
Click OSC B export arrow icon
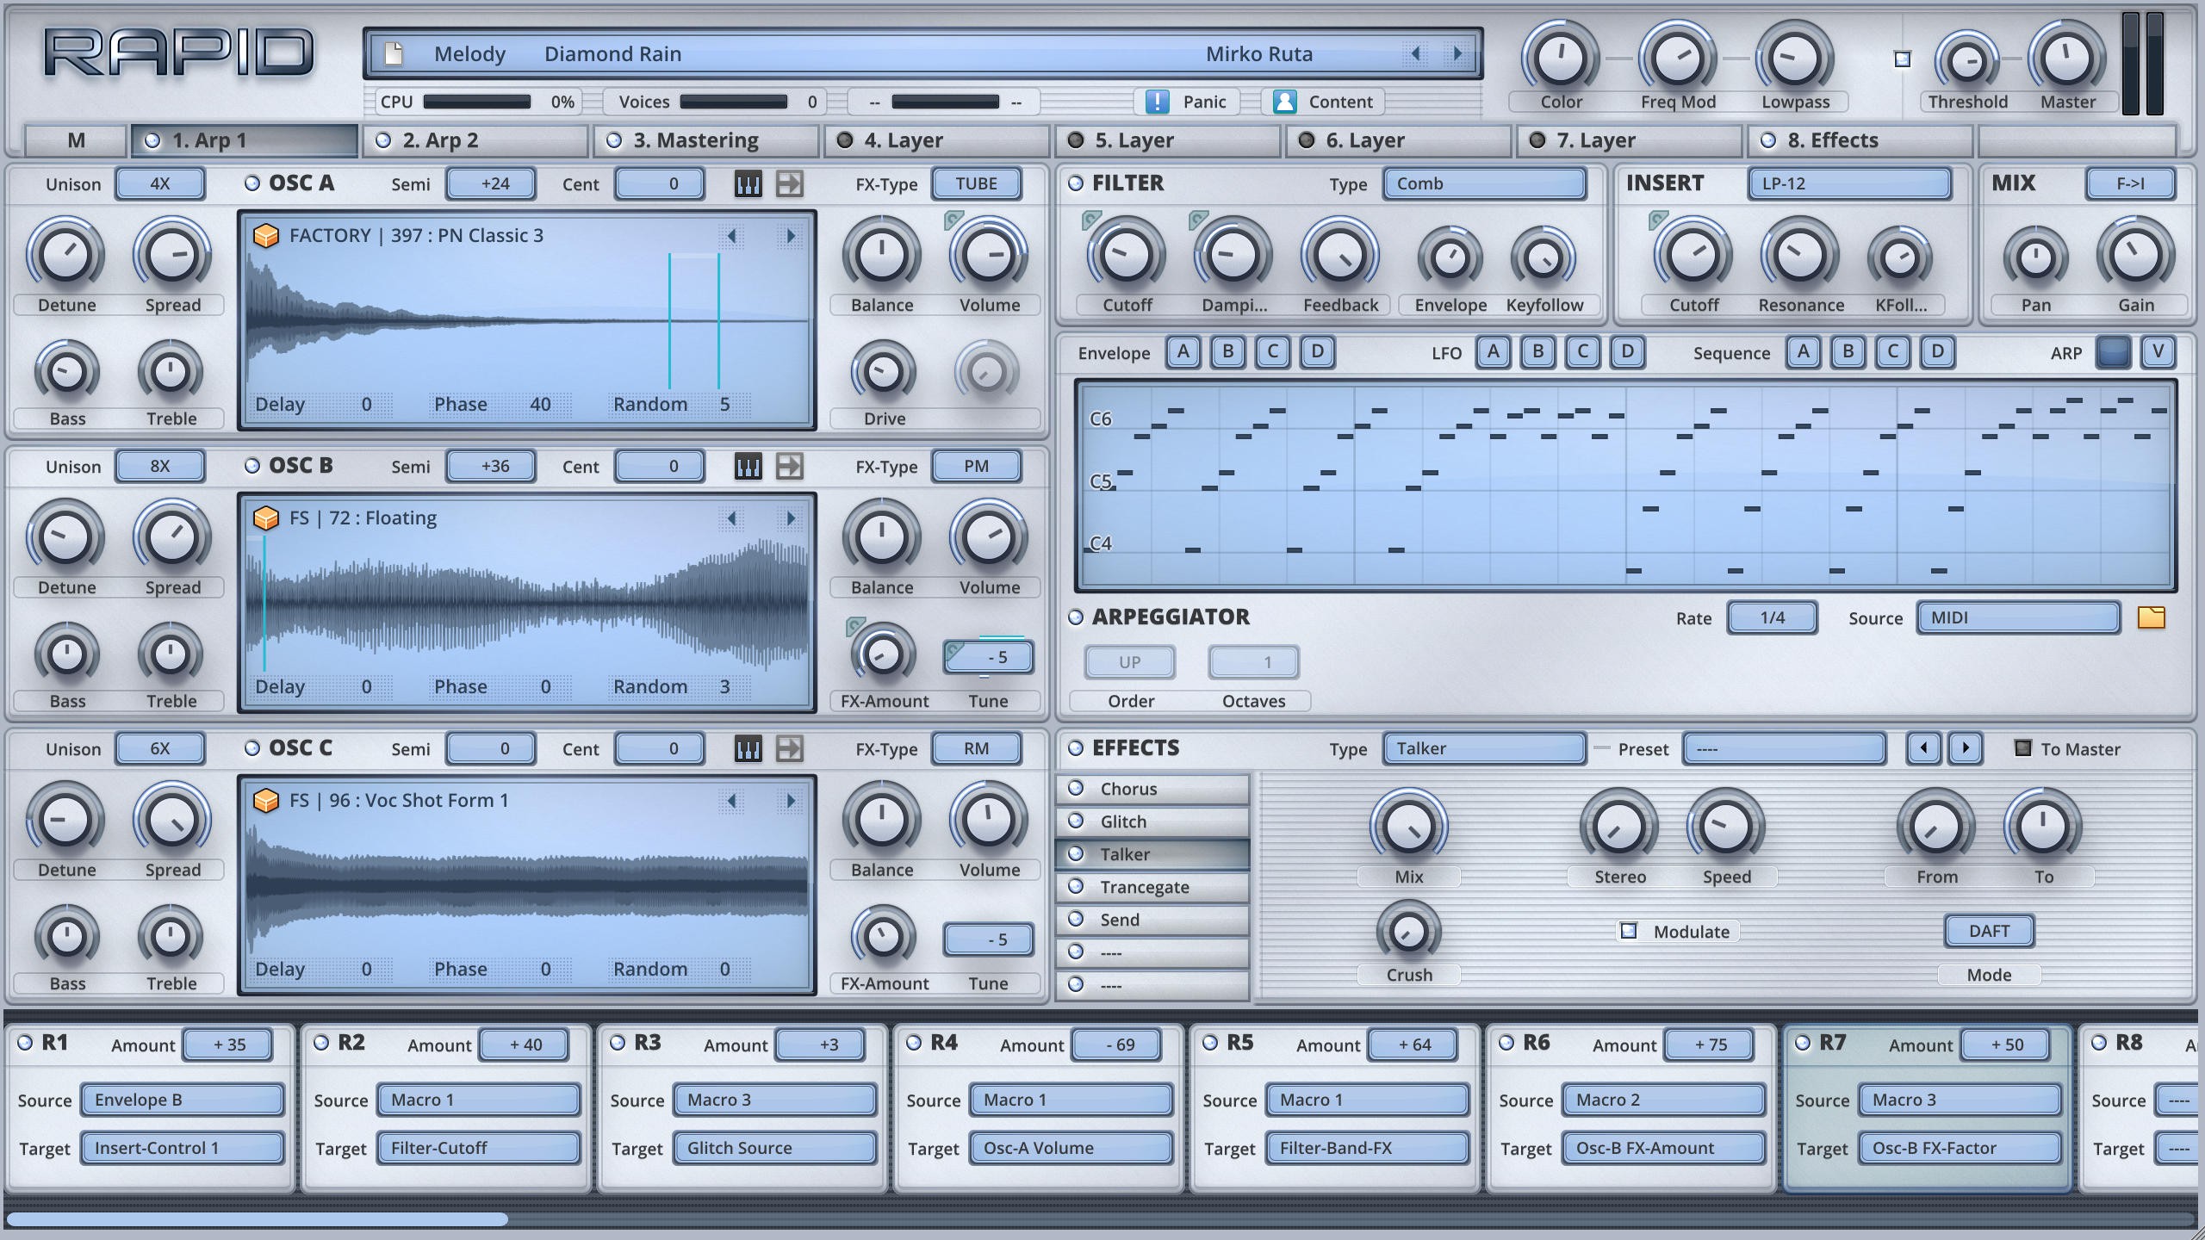coord(789,466)
